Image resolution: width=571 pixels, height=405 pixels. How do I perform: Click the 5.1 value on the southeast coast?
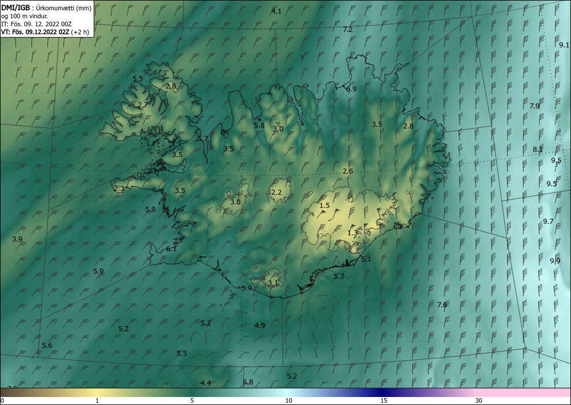click(365, 259)
